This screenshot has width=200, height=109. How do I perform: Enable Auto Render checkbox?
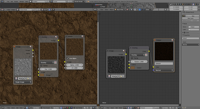[x=74, y=108]
